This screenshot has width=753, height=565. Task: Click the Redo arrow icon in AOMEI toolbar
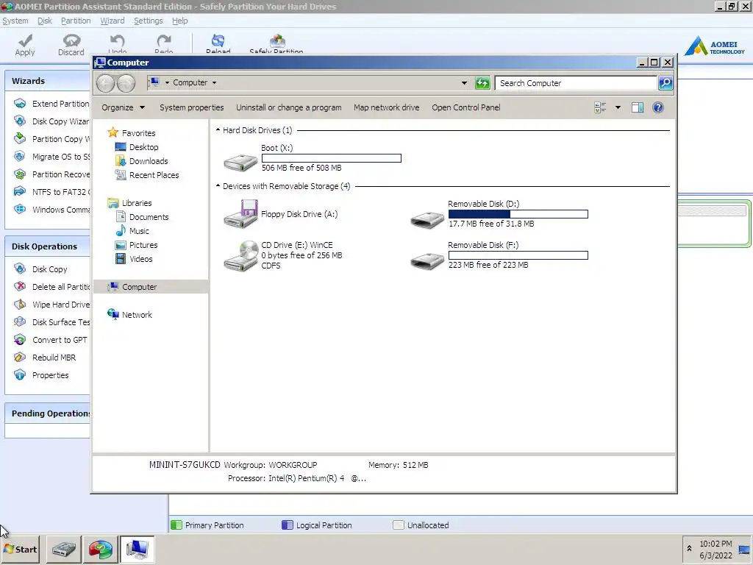coord(164,41)
